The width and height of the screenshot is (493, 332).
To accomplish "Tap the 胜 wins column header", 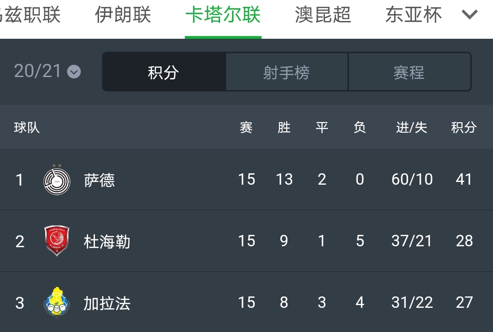I will [x=284, y=128].
